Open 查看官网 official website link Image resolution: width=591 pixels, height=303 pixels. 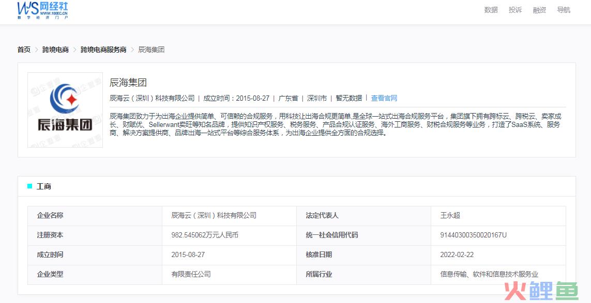click(x=384, y=98)
